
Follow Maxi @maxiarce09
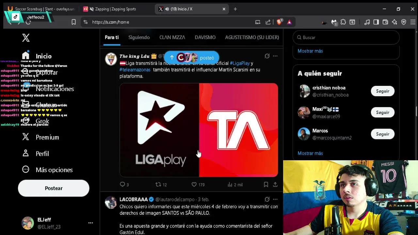click(x=383, y=113)
